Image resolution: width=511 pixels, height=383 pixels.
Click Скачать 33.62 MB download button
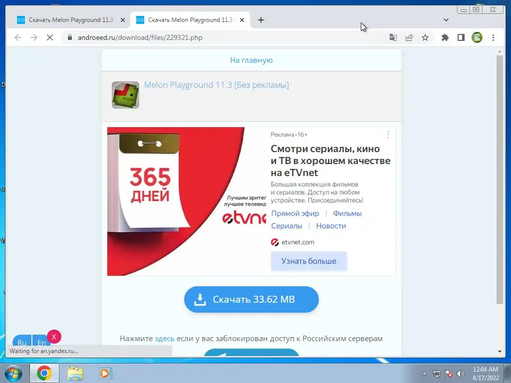252,299
